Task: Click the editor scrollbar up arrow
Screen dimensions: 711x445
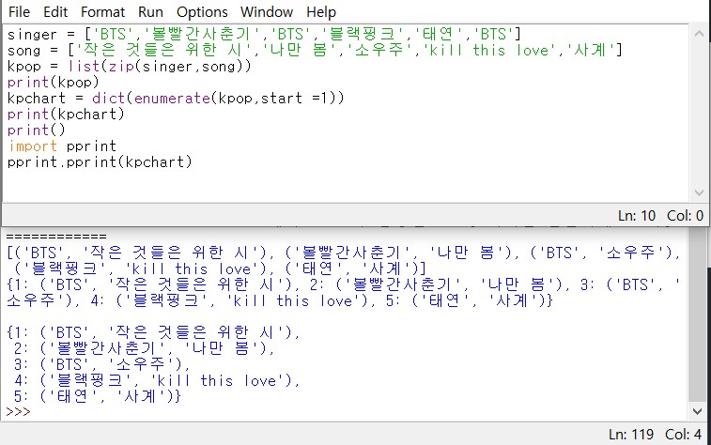Action: click(699, 34)
